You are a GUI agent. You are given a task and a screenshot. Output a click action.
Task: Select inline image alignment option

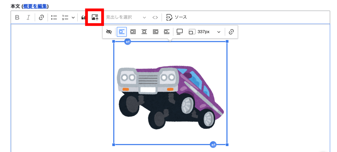(x=122, y=32)
